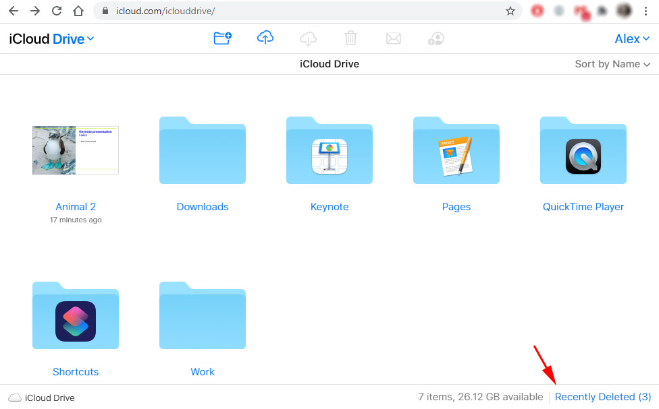Bookmark the page with the star icon

pos(510,11)
